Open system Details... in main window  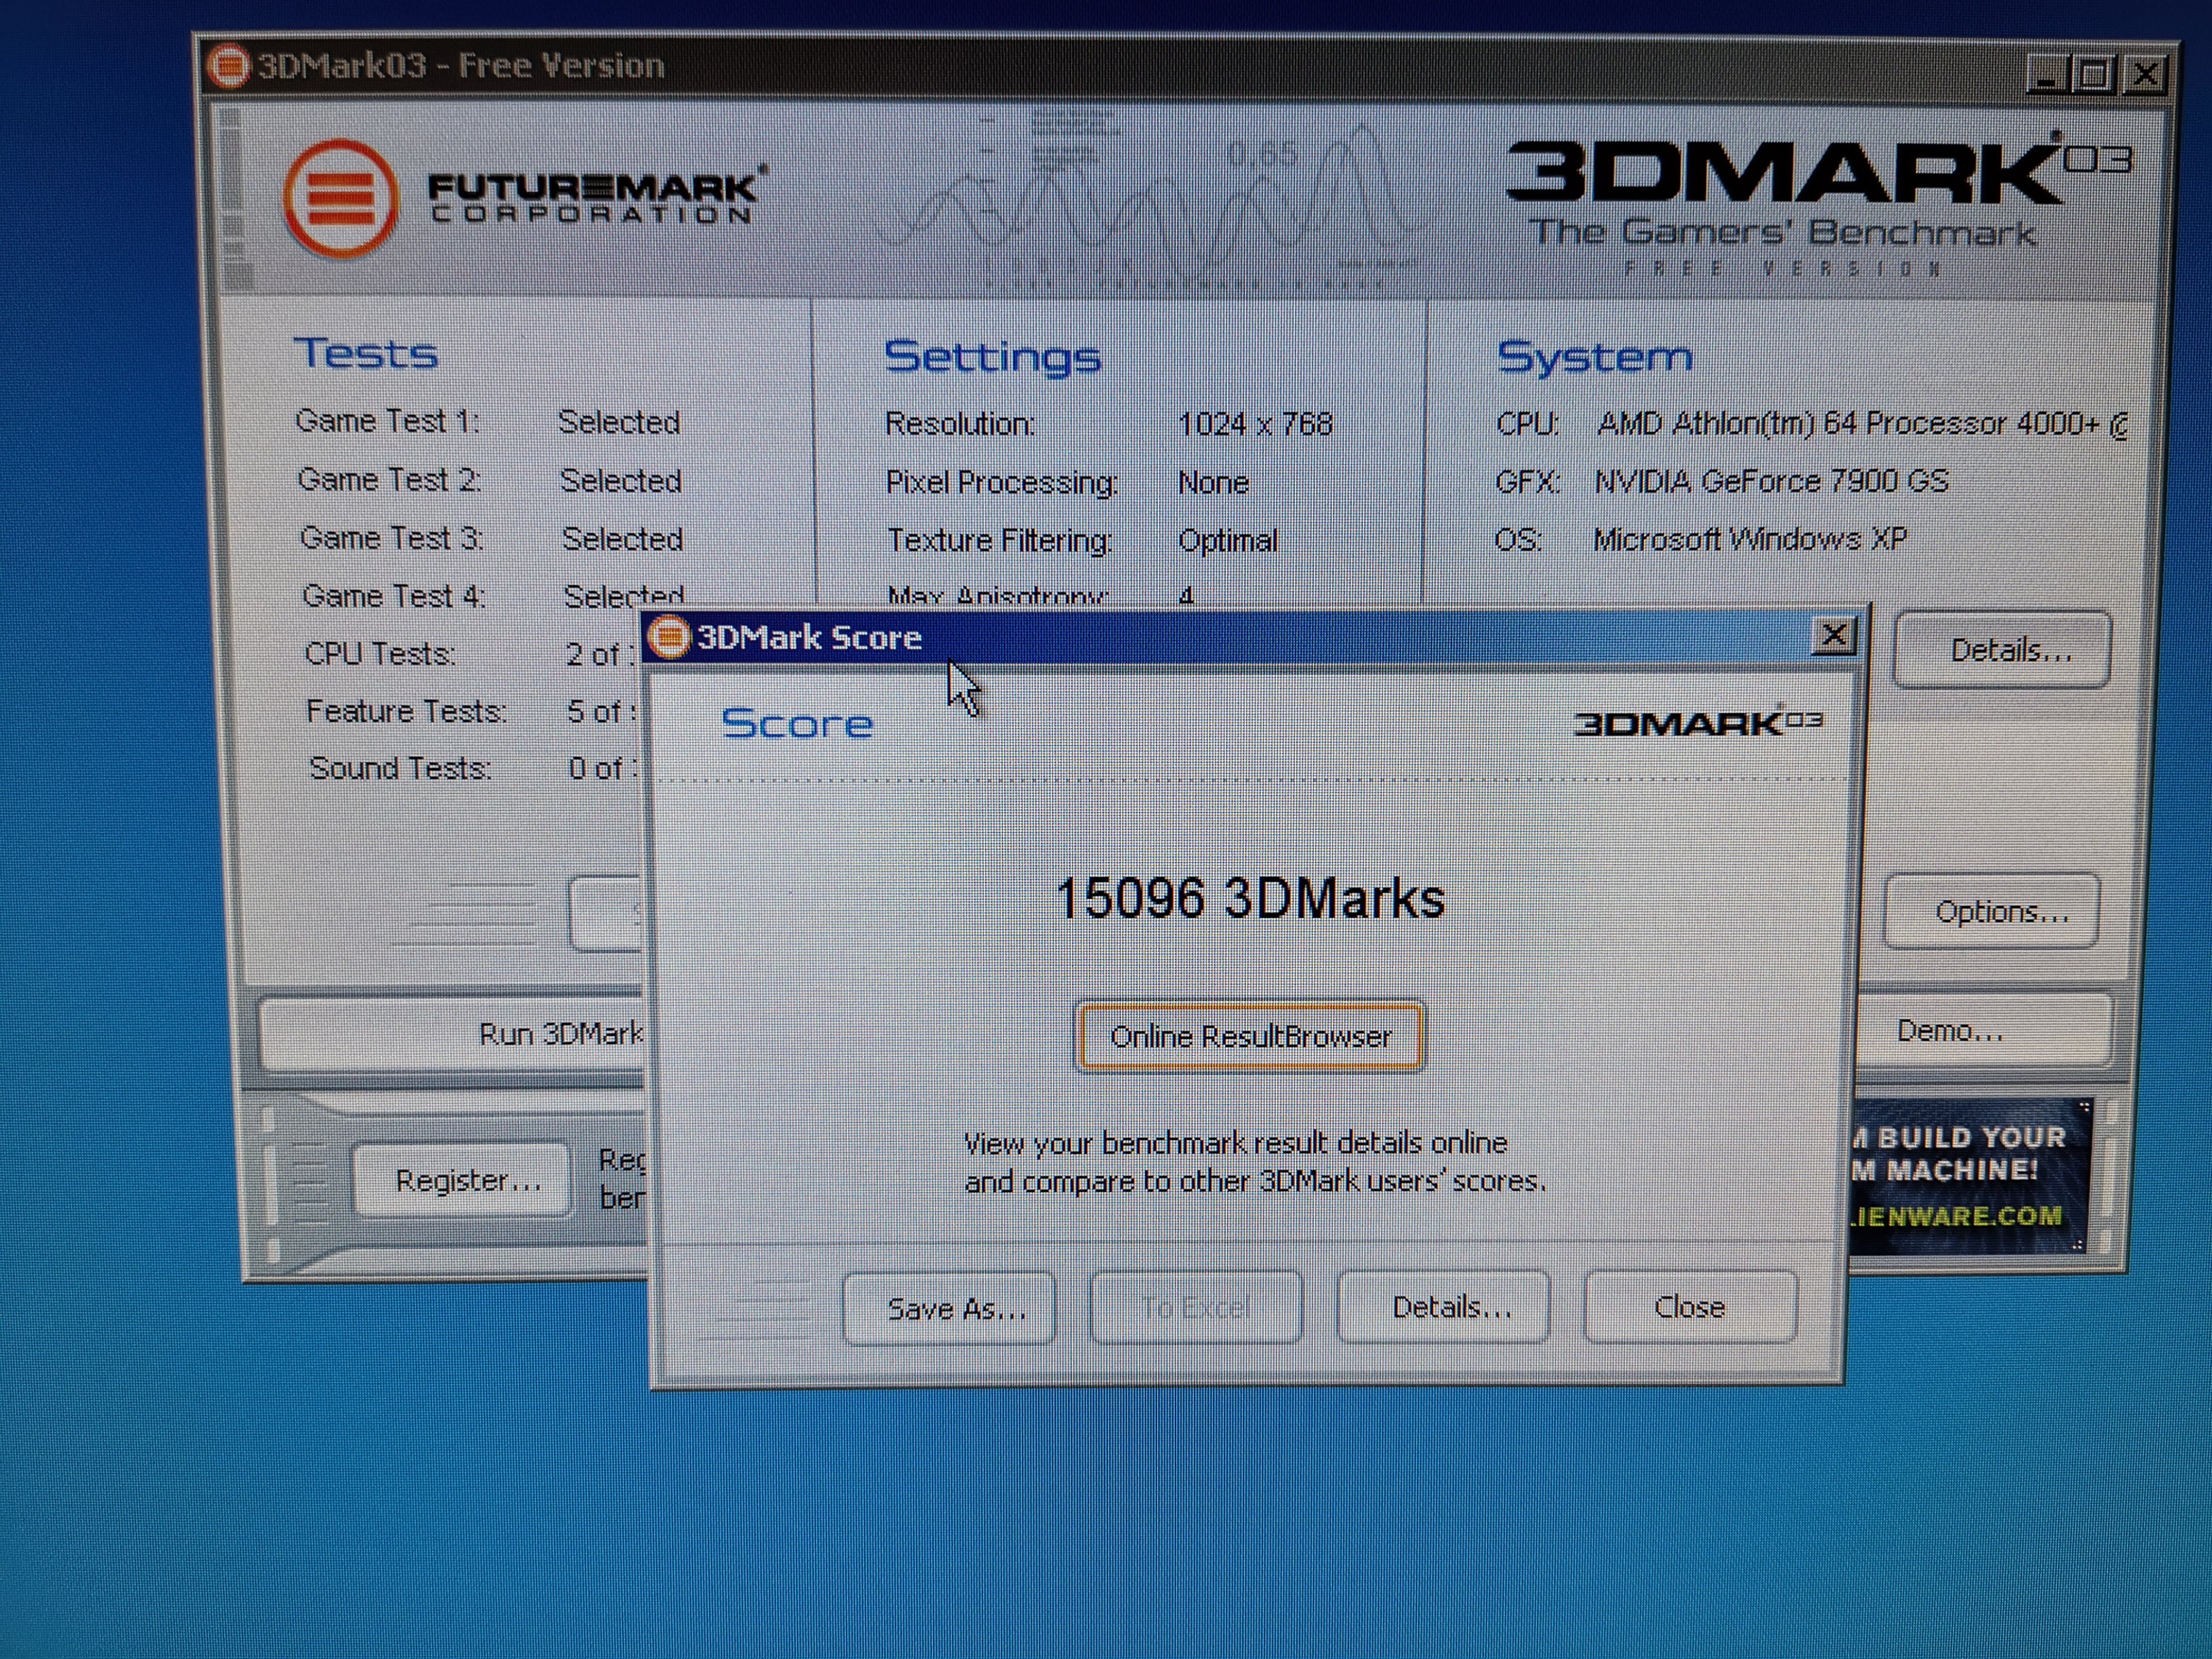(2003, 650)
